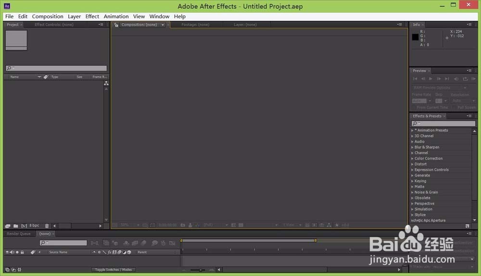Click the composition mini-flowchart icon in timeline
Image resolution: width=481 pixels, height=276 pixels.
[95, 243]
